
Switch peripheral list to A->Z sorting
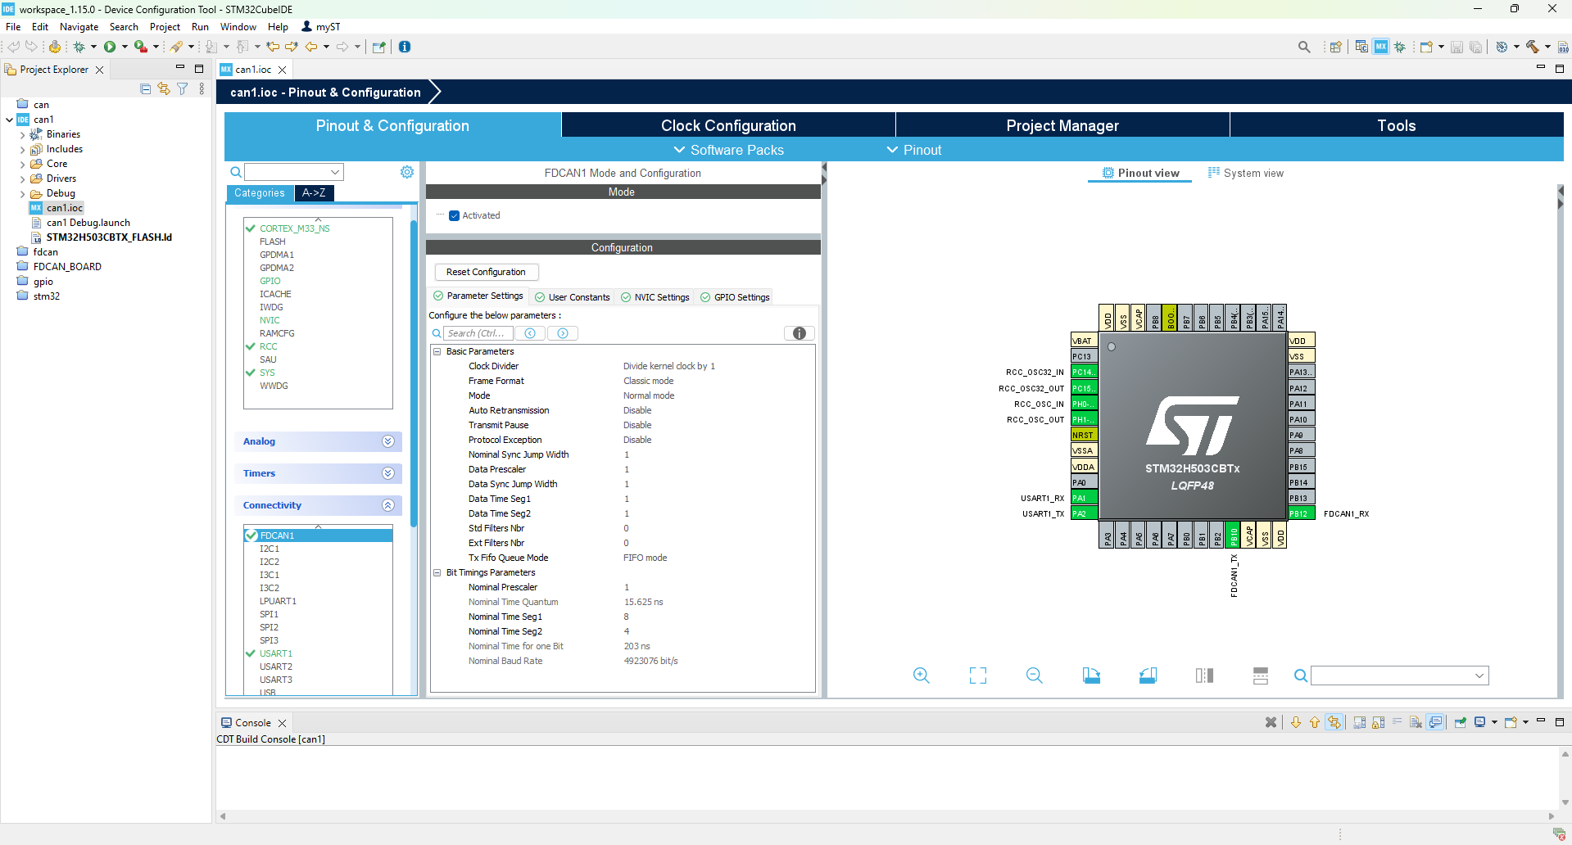(314, 193)
